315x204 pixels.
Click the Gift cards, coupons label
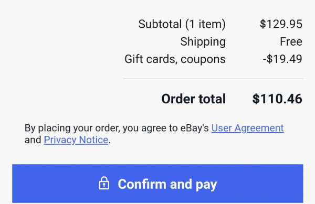tap(175, 59)
